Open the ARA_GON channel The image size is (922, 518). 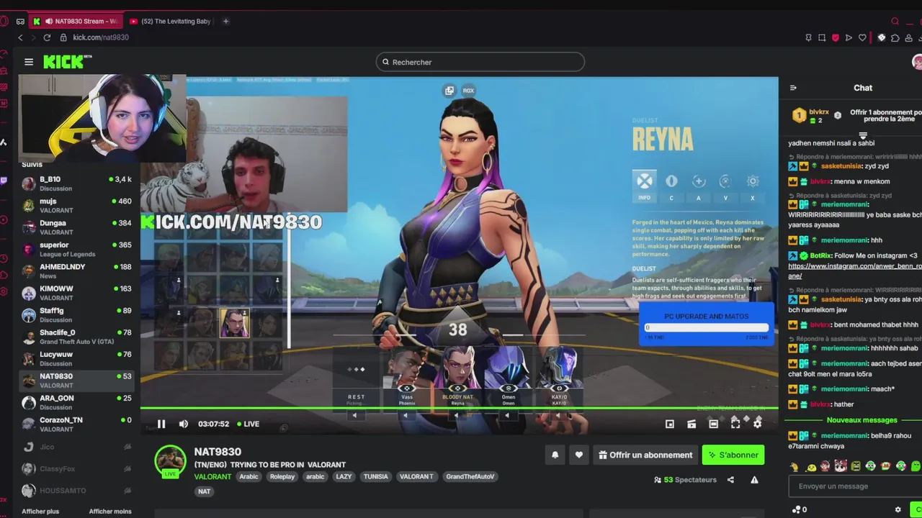(76, 402)
